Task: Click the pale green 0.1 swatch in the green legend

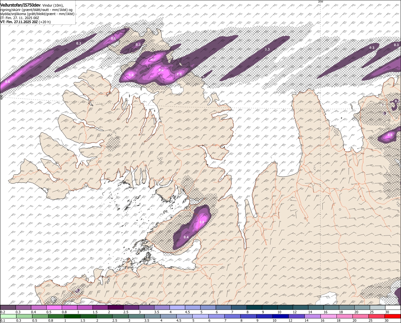Action: pyautogui.click(x=8, y=316)
